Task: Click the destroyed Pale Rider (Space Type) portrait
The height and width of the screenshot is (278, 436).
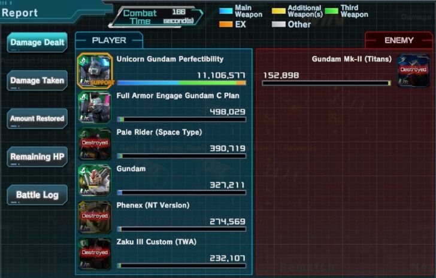Action: click(x=95, y=144)
